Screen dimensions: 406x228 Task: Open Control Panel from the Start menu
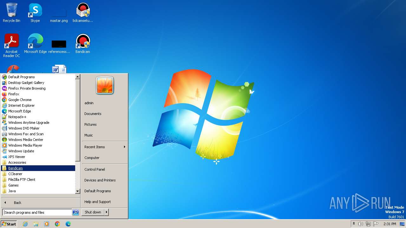[x=105, y=169]
